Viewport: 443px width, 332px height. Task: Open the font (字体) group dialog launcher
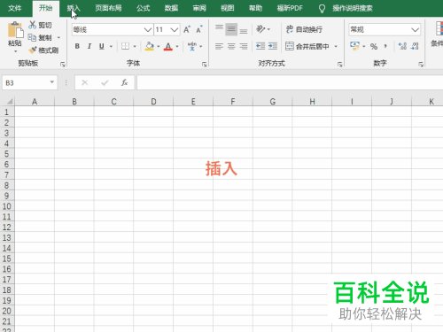click(x=205, y=64)
